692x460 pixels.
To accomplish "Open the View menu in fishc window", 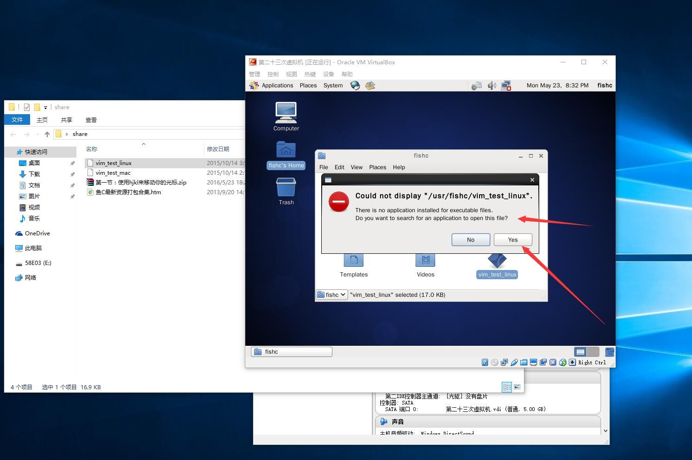I will point(356,167).
